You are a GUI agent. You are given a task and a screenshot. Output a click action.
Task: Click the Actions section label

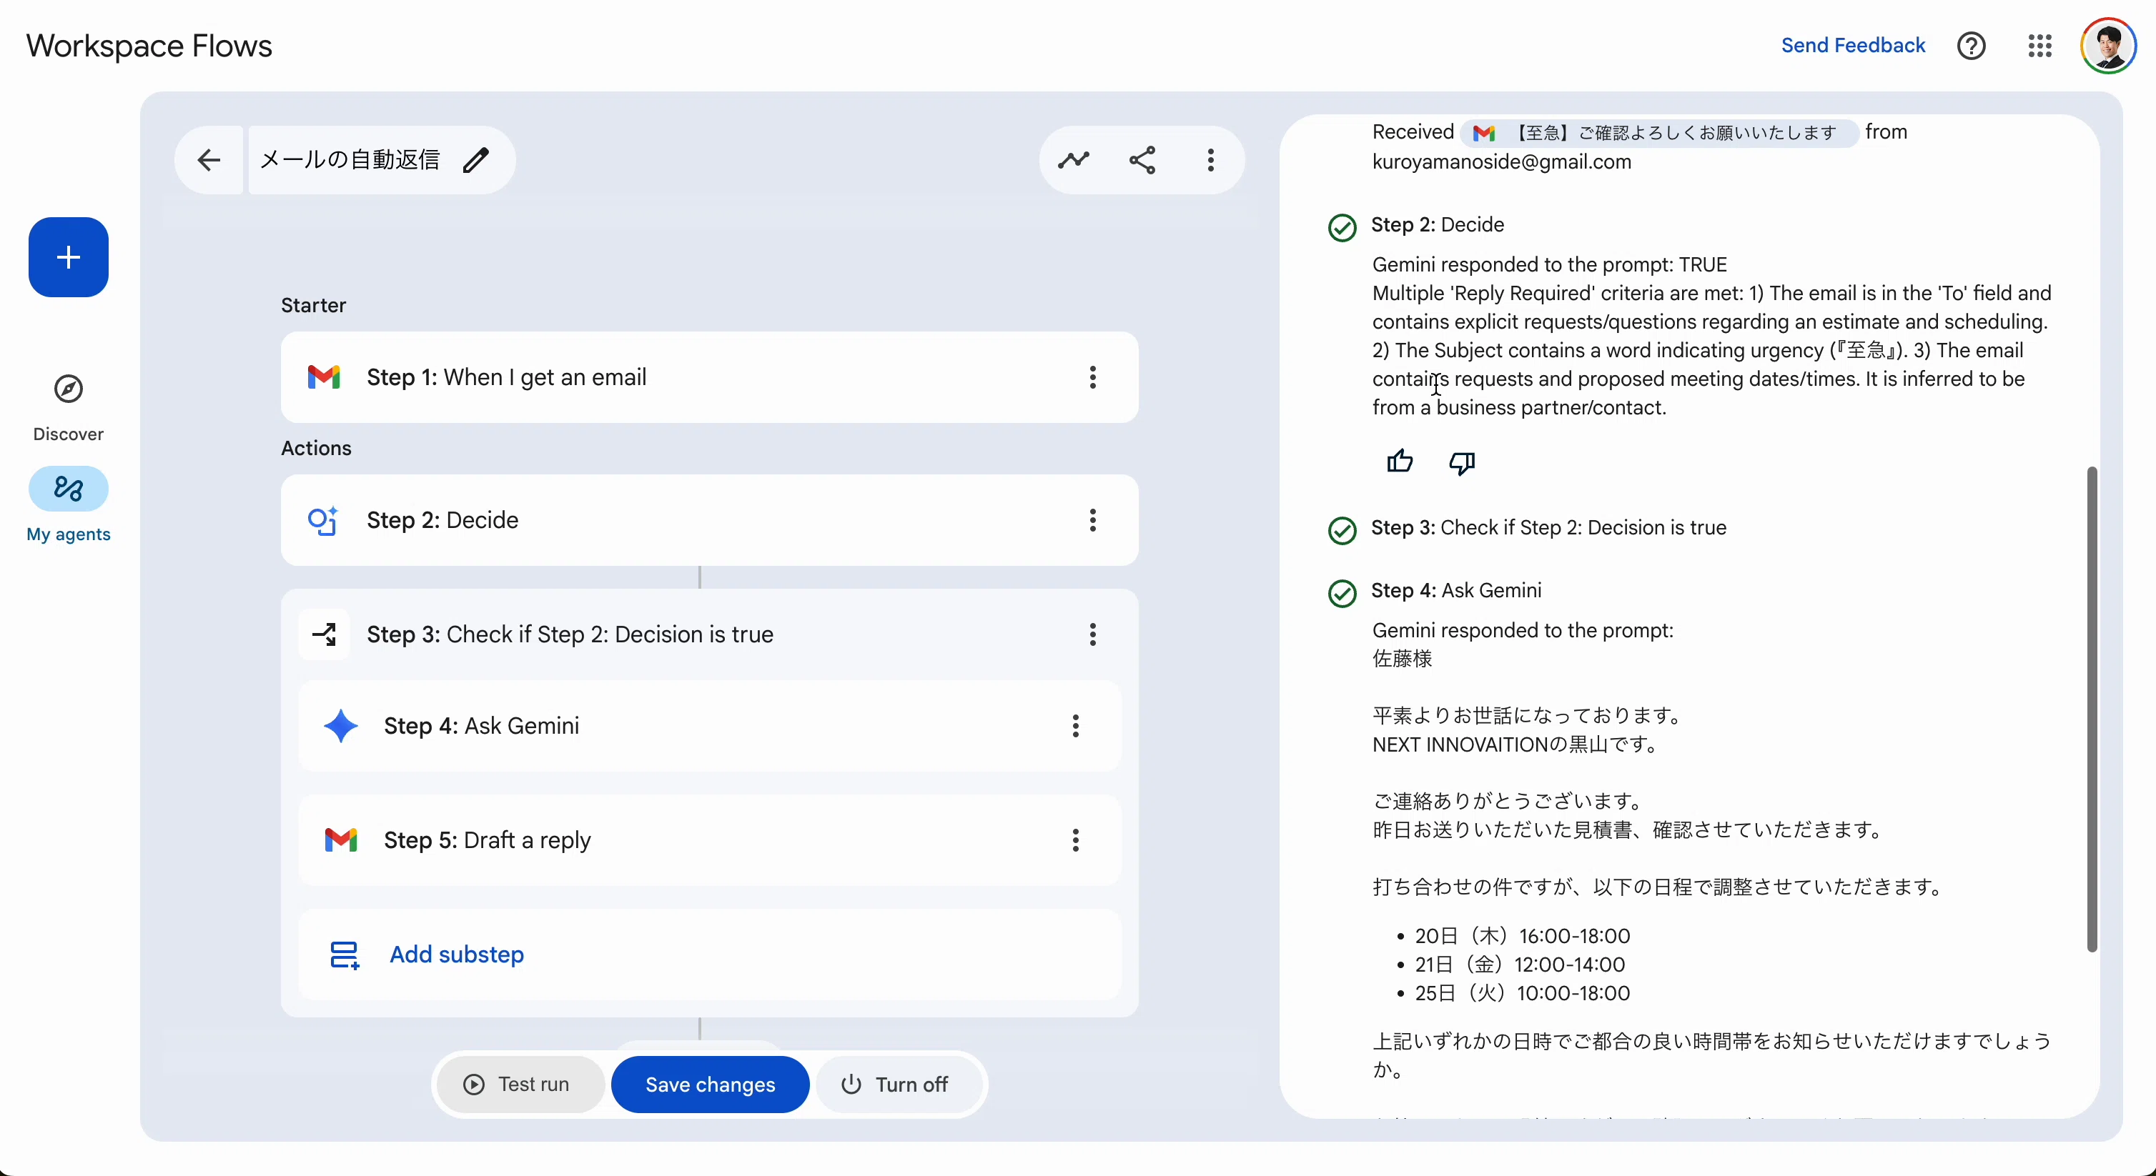pyautogui.click(x=317, y=448)
